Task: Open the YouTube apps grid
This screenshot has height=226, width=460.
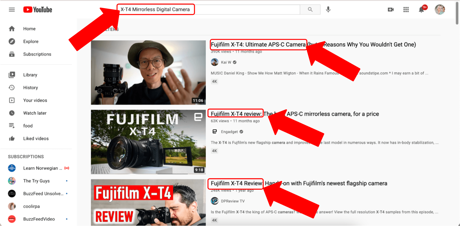Action: 406,10
